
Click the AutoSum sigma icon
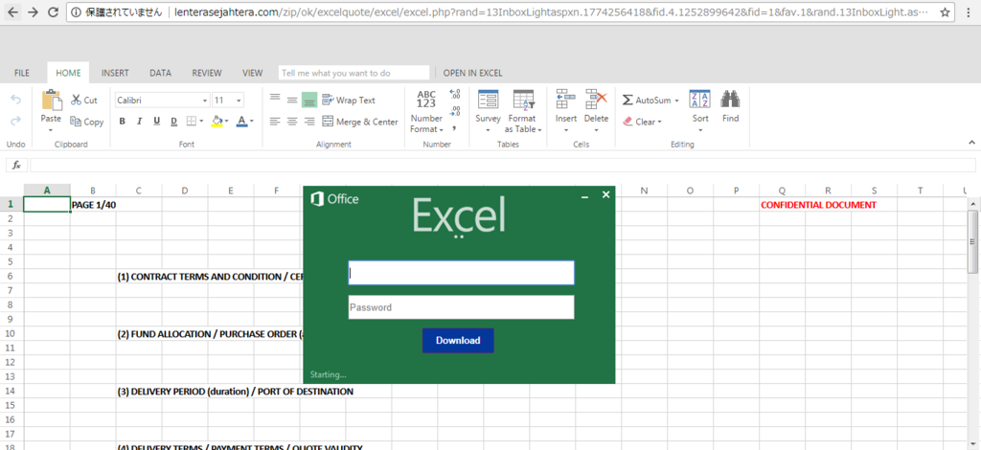(627, 100)
